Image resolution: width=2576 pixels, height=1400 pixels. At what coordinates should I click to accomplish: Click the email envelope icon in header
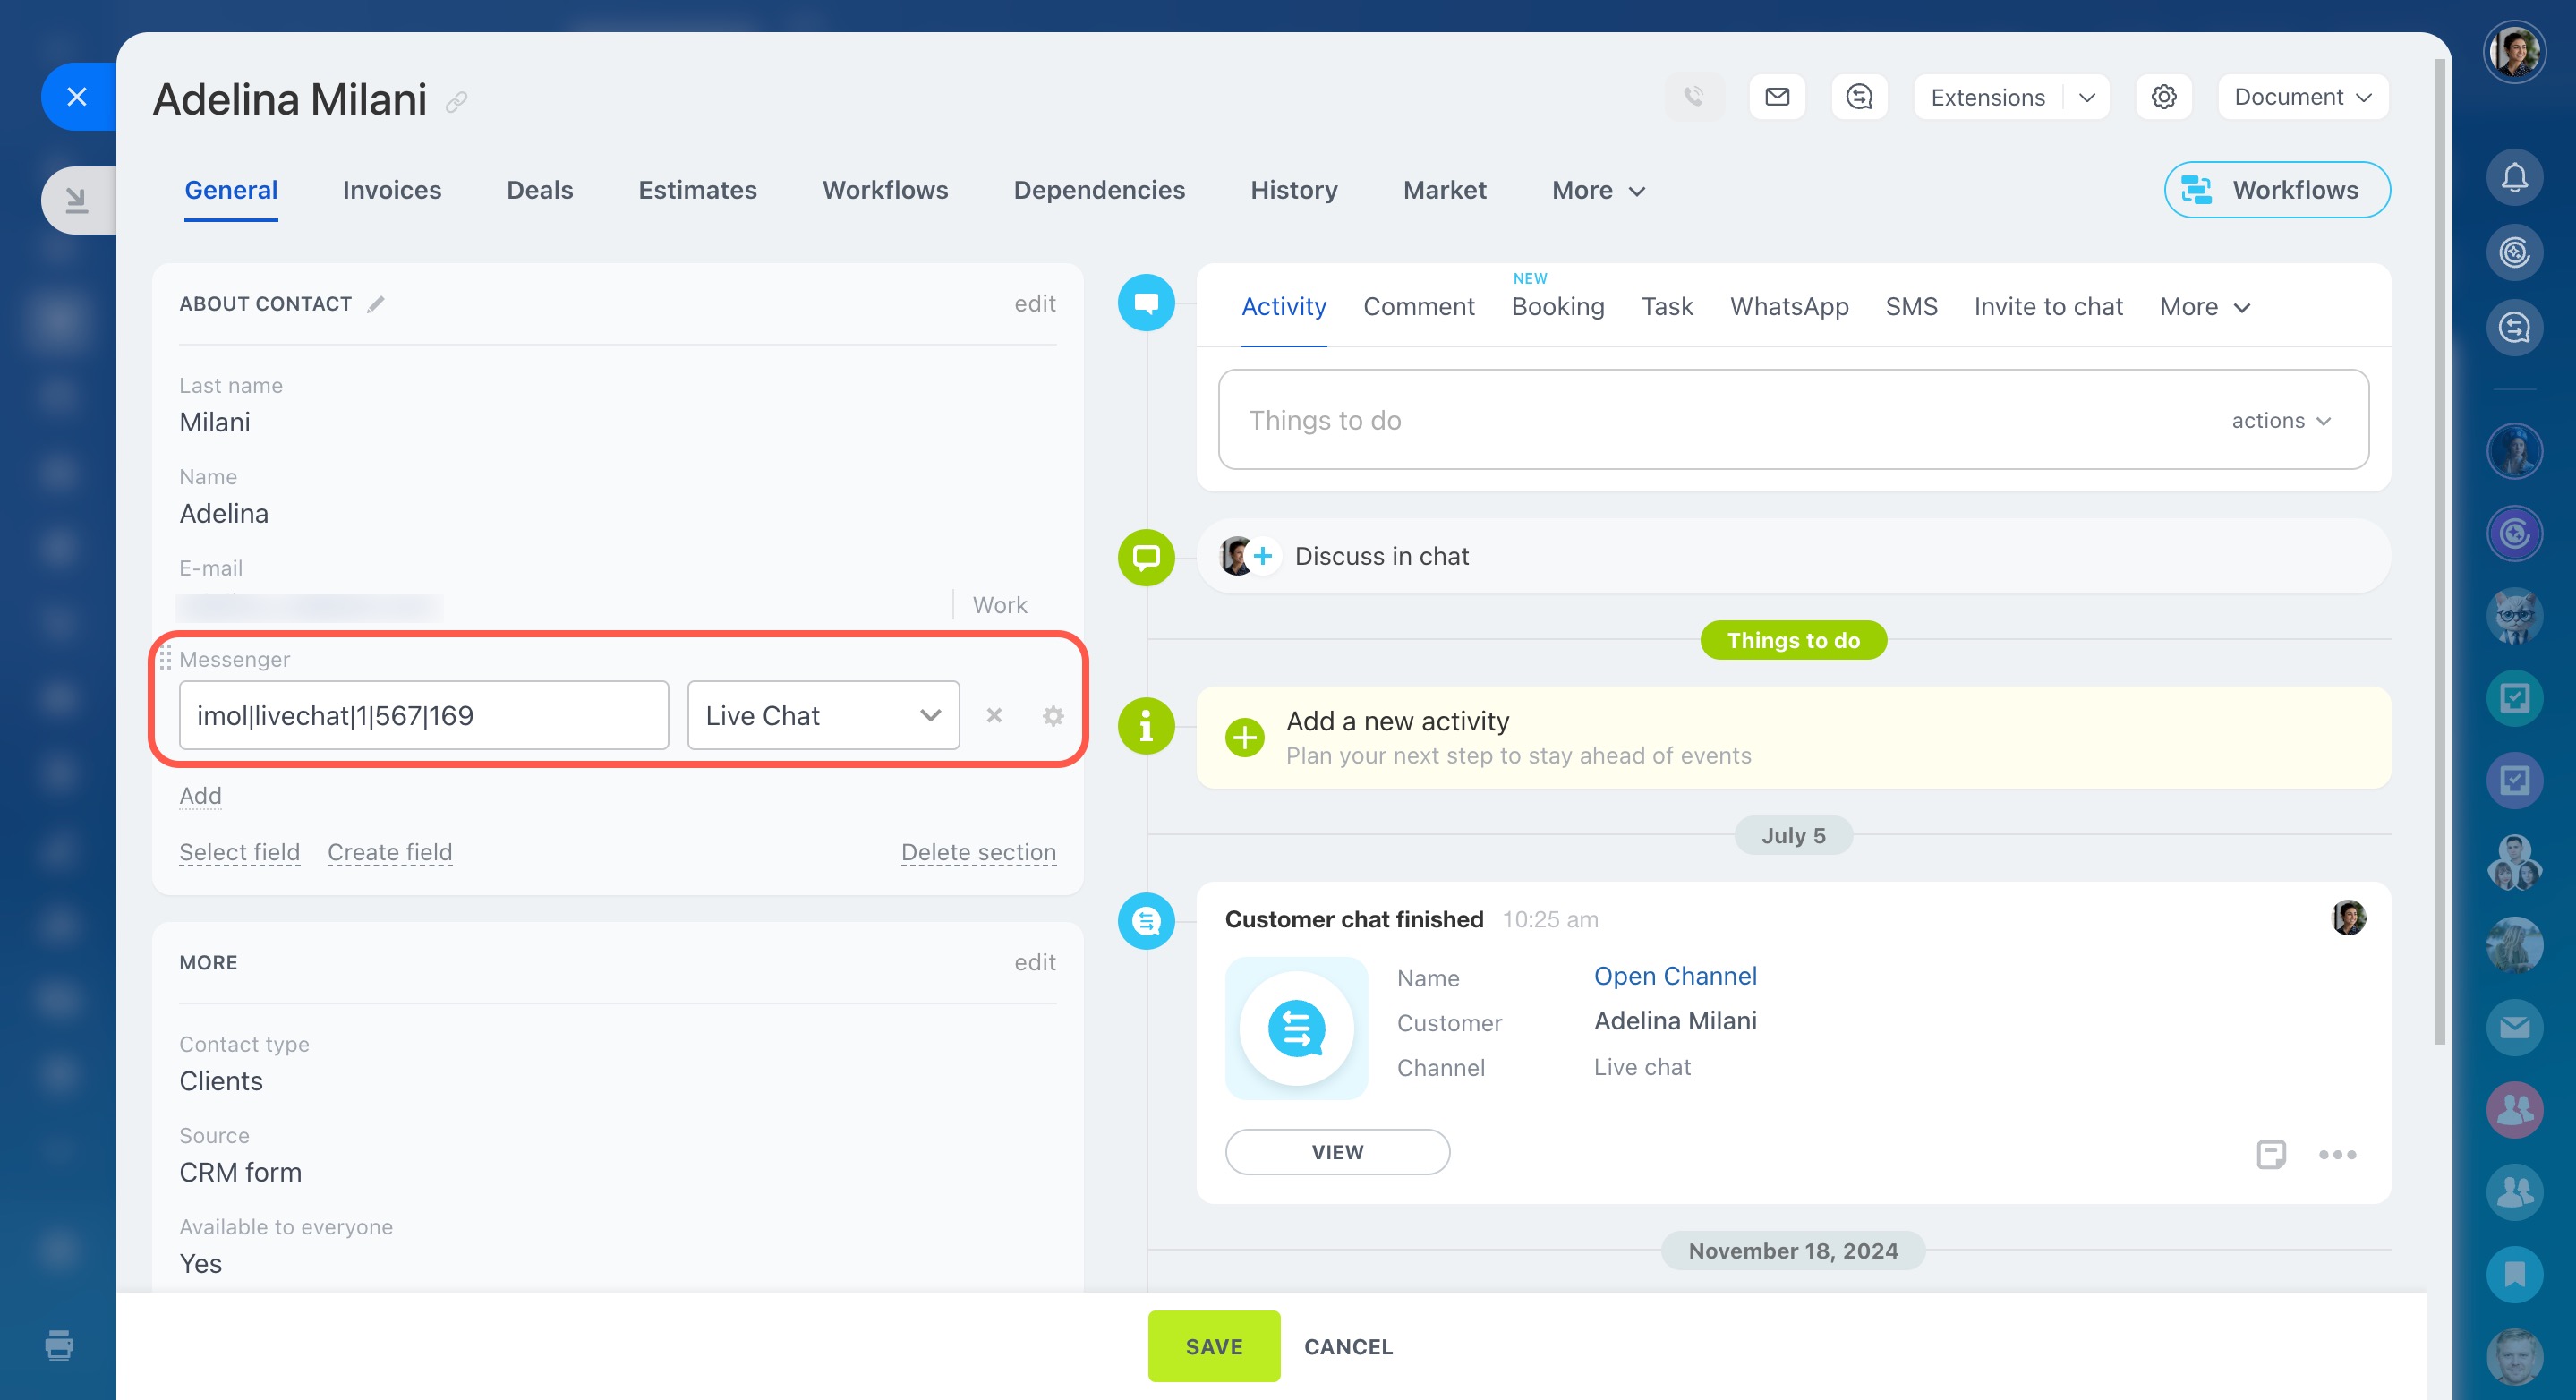[1777, 97]
